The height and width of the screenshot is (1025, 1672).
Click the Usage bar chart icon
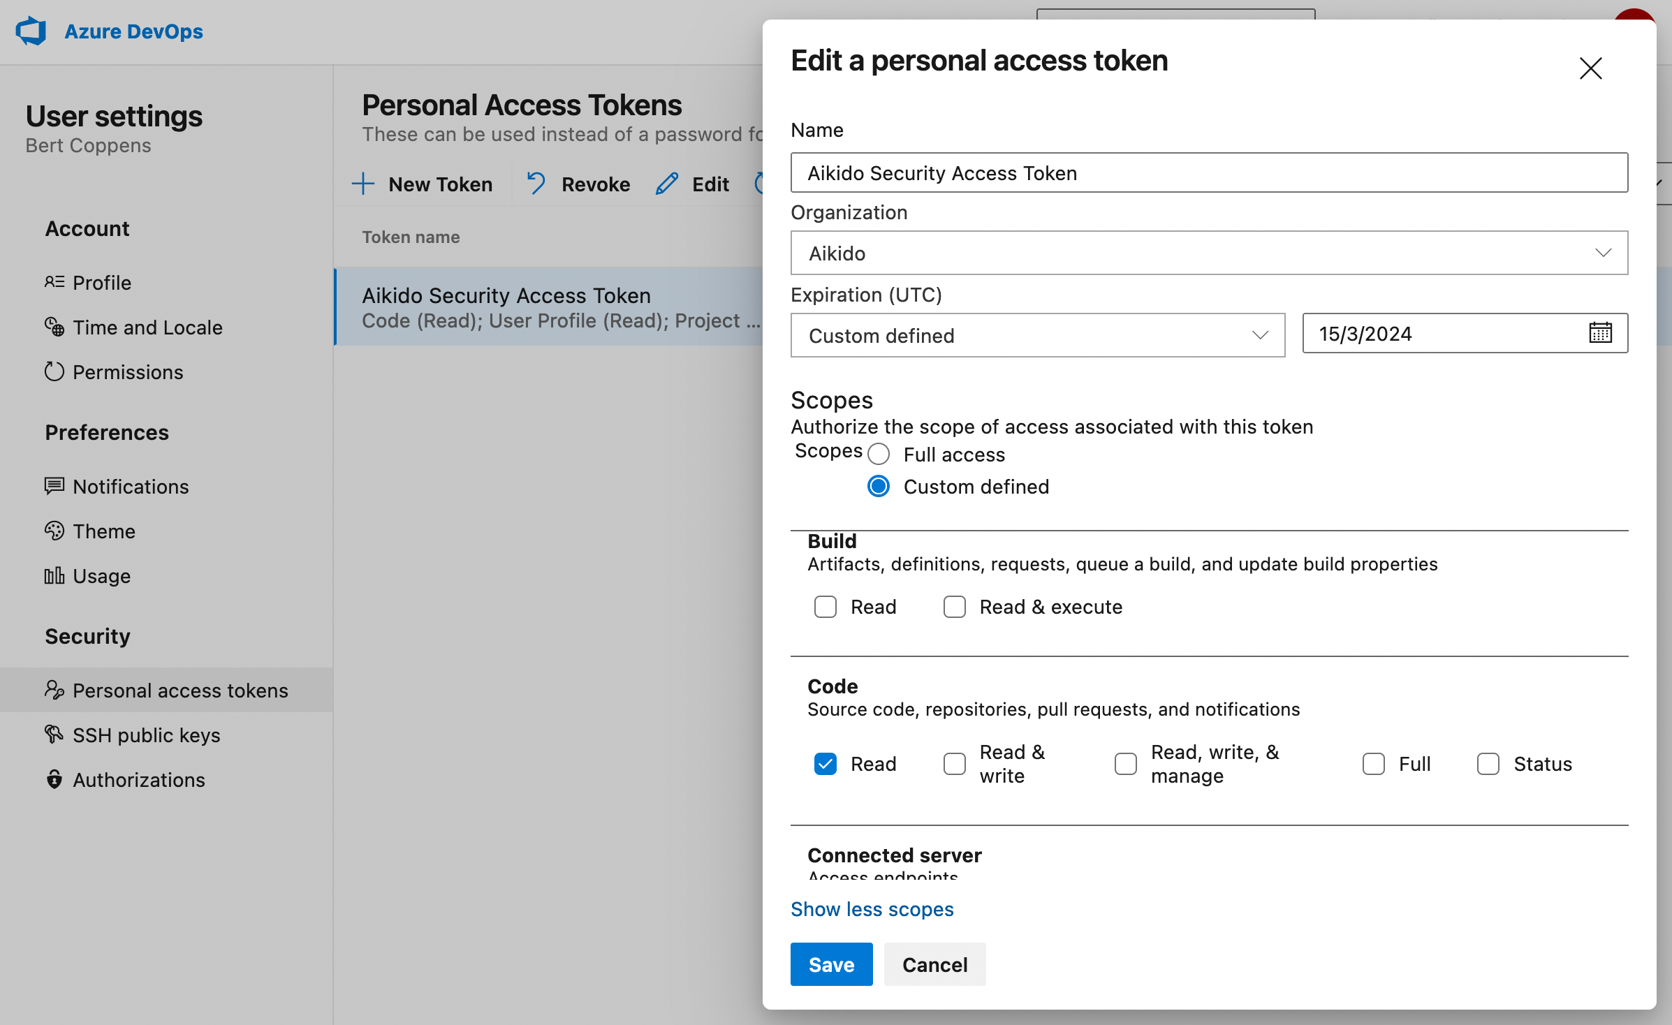54,575
